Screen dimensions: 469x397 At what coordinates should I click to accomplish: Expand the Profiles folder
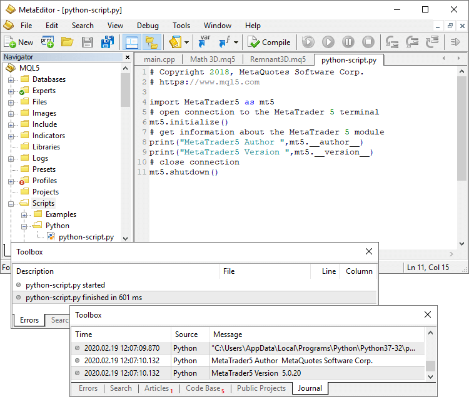11,181
